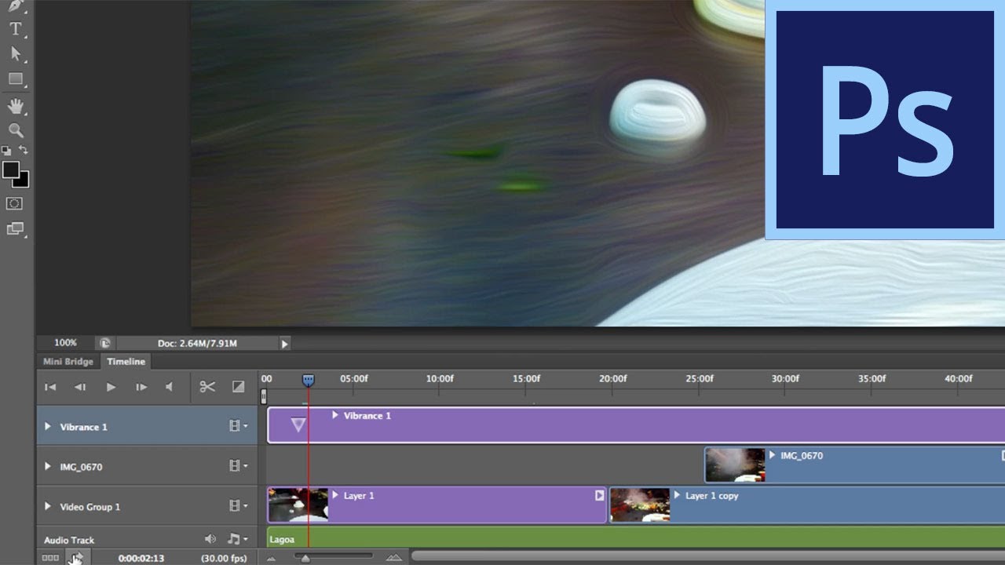This screenshot has width=1005, height=565.
Task: Reset to default foreground and background colors
Action: [x=6, y=150]
